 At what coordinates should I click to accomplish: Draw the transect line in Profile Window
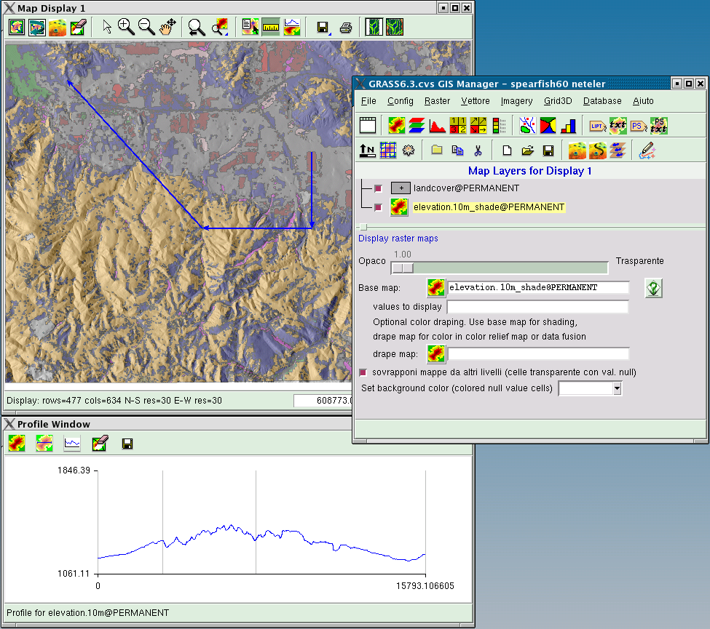[x=44, y=443]
